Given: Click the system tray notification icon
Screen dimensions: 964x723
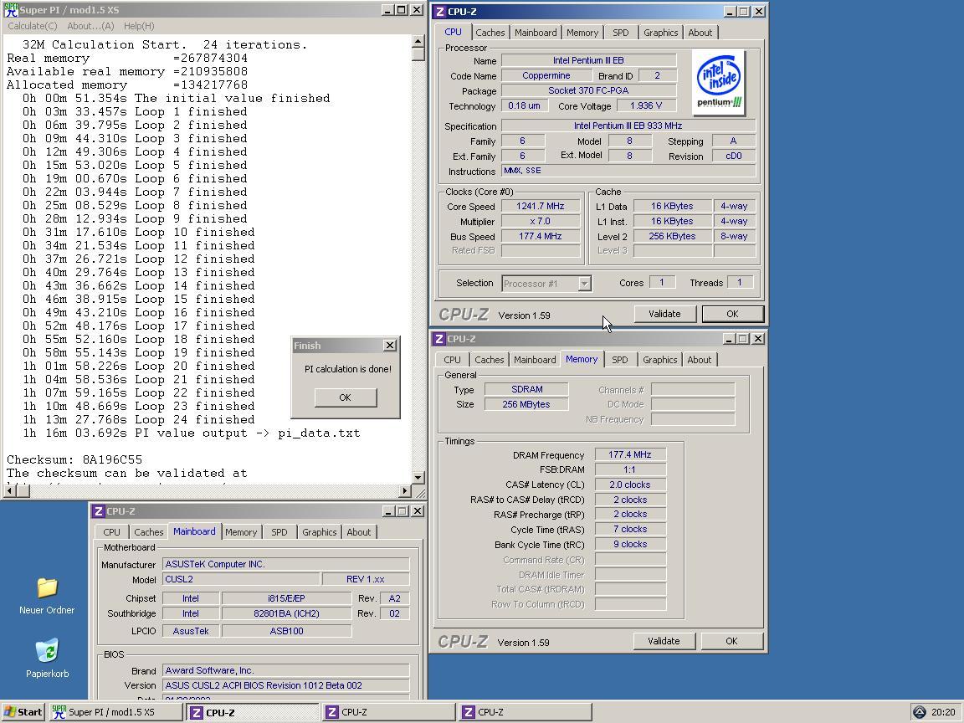Looking at the screenshot, I should point(919,712).
